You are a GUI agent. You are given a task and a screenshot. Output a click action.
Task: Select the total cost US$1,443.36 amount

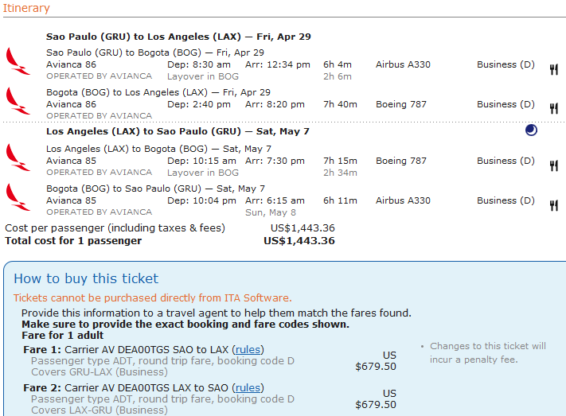(299, 241)
